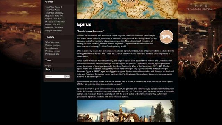Viewport: 222px width, 125px height.
Task: Open Special pages link
Action: pyautogui.click(x=52, y=48)
